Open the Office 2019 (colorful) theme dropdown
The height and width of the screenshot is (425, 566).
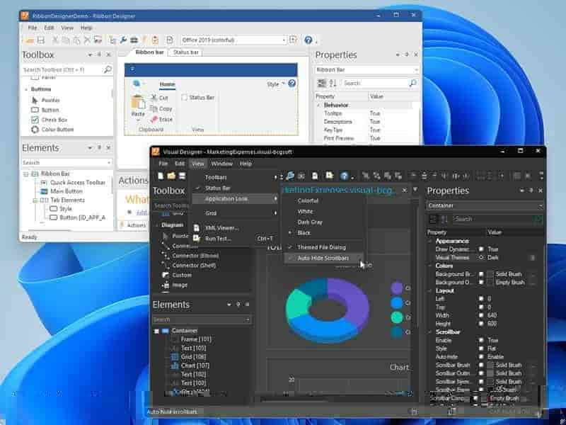click(284, 40)
